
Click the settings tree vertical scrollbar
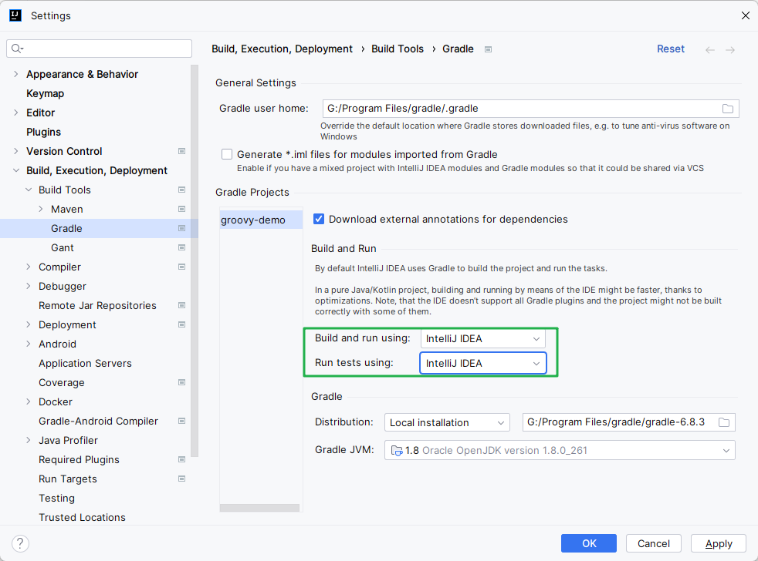click(x=195, y=260)
